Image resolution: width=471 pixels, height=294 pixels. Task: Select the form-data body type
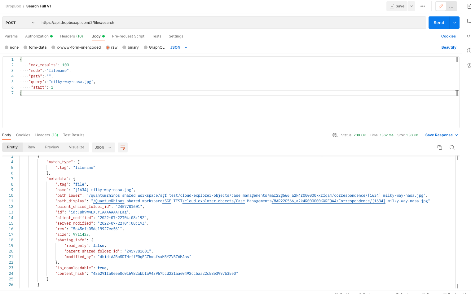coord(35,47)
